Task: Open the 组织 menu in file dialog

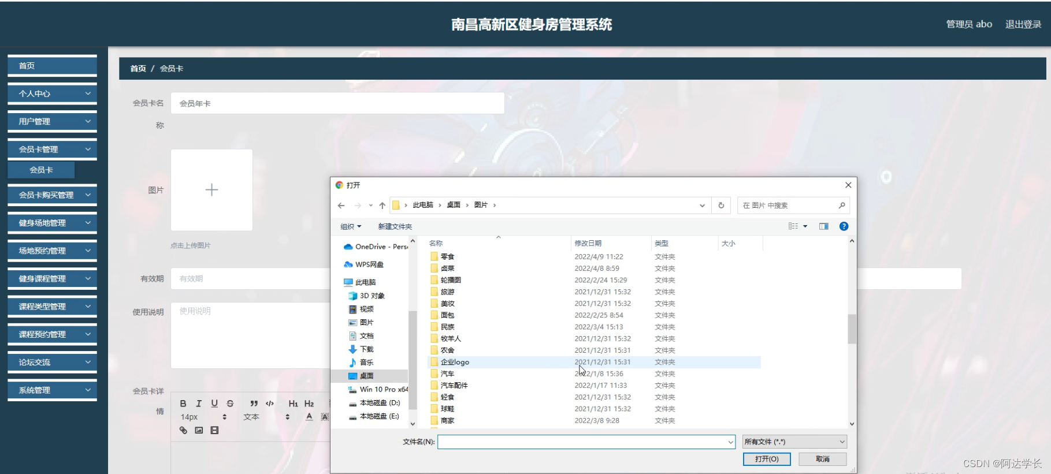Action: point(351,226)
